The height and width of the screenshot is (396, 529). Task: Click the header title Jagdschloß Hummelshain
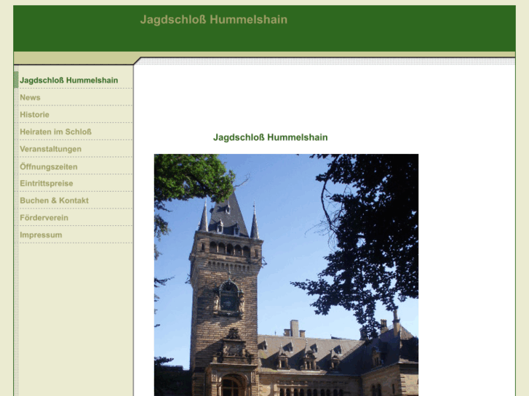tap(213, 20)
